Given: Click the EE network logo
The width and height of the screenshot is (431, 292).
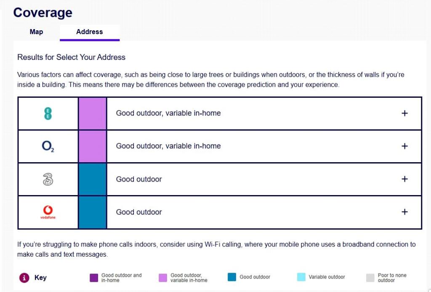Looking at the screenshot, I should (48, 113).
